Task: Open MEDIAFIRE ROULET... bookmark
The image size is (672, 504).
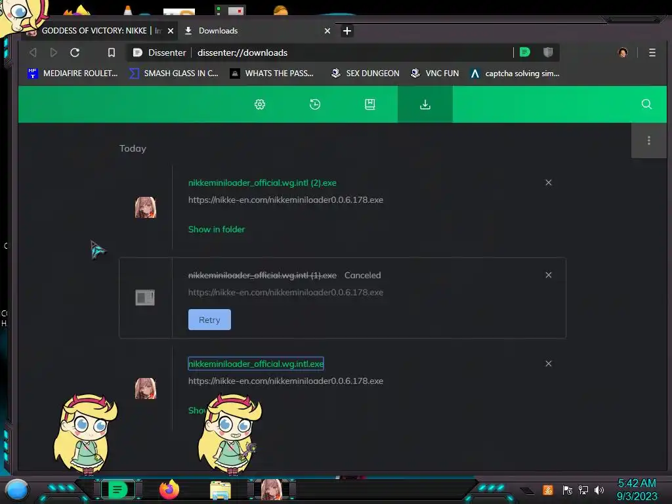Action: 72,73
